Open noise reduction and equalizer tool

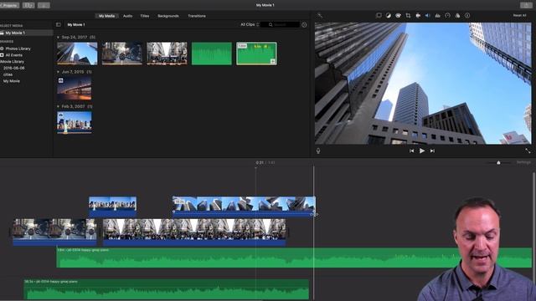point(437,15)
